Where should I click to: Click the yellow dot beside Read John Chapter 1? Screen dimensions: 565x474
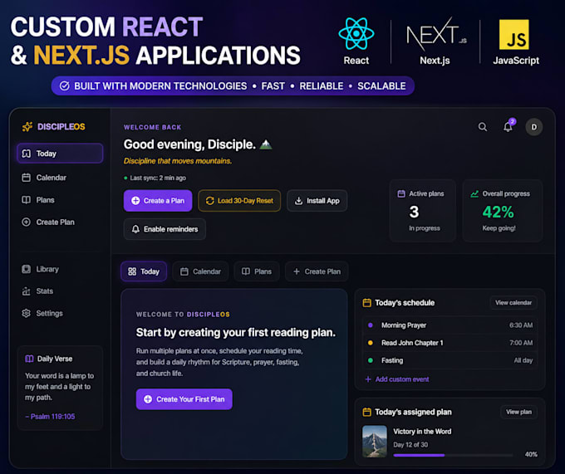[370, 343]
